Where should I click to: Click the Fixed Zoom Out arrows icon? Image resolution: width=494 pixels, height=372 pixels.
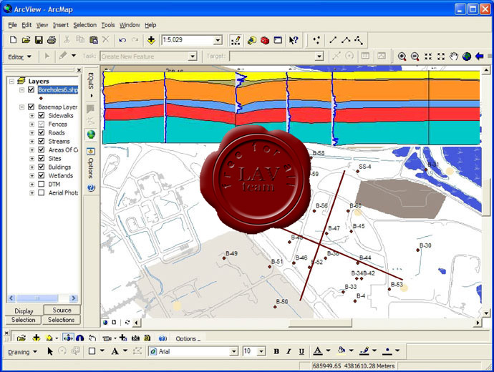(441, 57)
